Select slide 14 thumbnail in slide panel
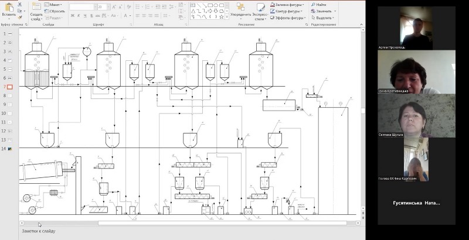Screen dimensions: 469x240 click(x=9, y=149)
